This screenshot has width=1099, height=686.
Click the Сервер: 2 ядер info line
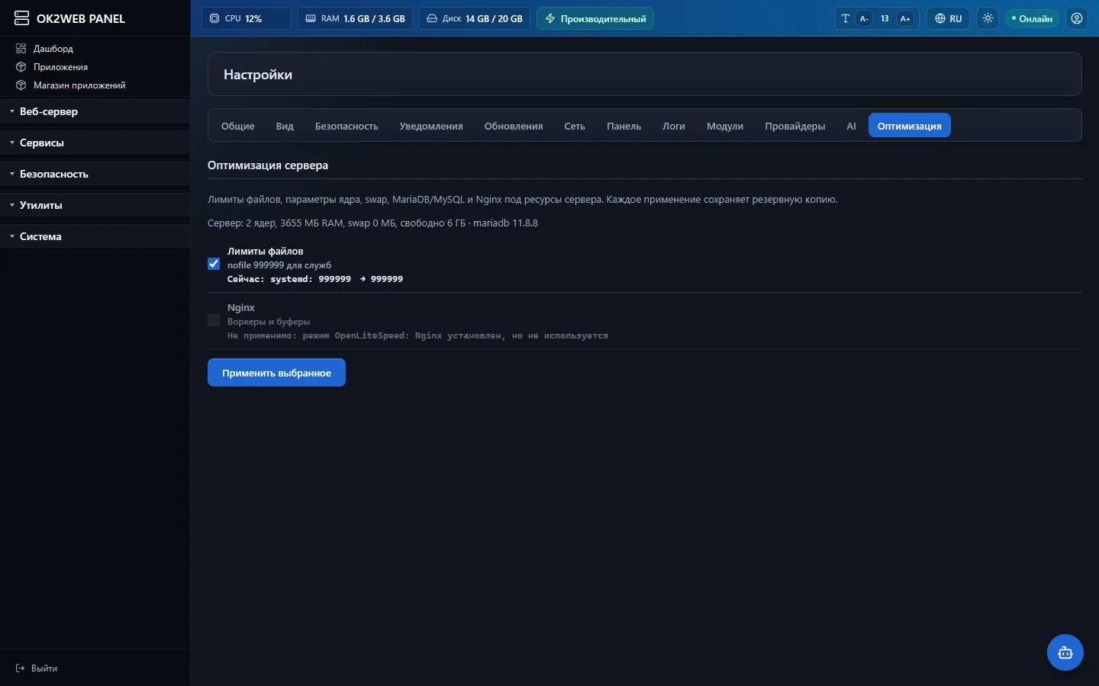pyautogui.click(x=372, y=223)
